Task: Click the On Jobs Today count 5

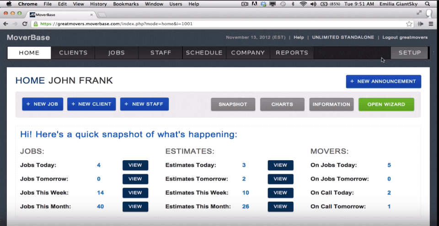Action: (x=389, y=165)
